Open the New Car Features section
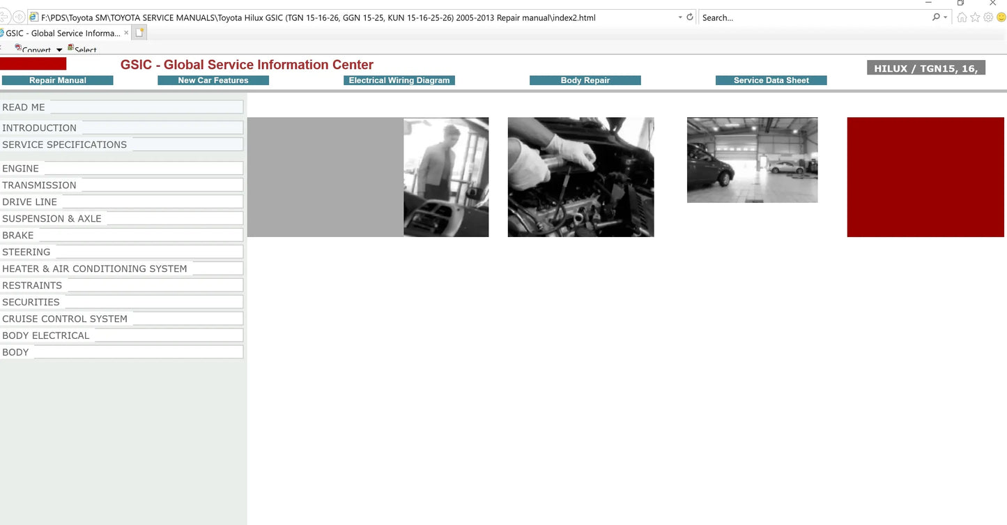This screenshot has width=1007, height=525. (213, 80)
